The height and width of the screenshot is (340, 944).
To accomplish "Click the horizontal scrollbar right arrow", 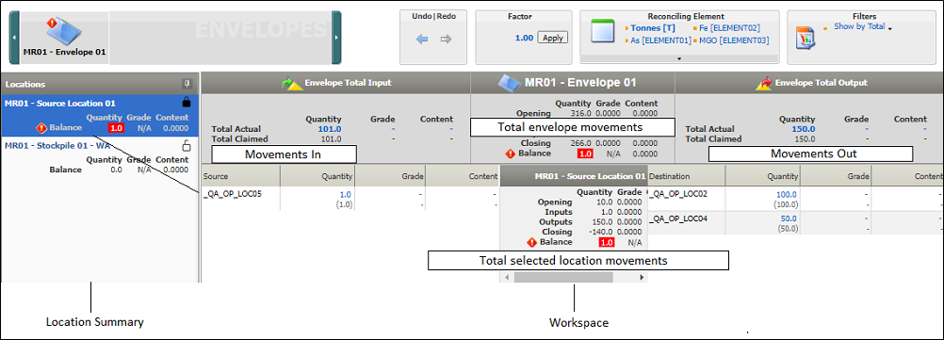I will (642, 278).
